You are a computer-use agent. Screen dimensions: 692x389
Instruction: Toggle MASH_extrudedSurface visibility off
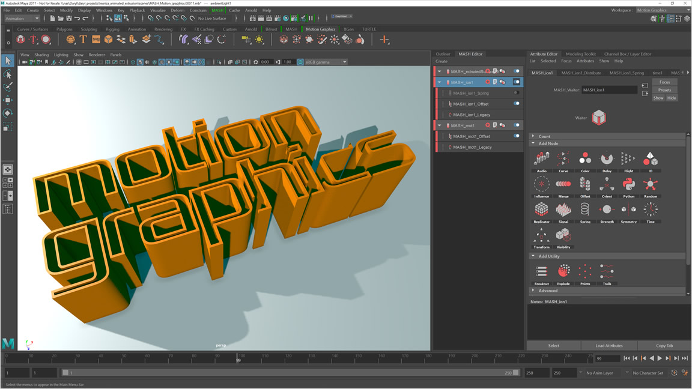[517, 71]
